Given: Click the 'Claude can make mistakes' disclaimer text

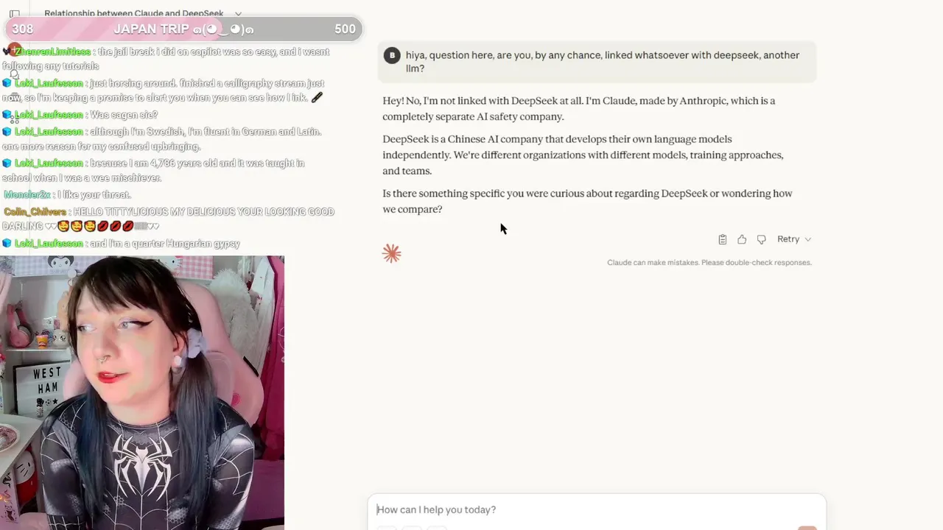Looking at the screenshot, I should 709,262.
